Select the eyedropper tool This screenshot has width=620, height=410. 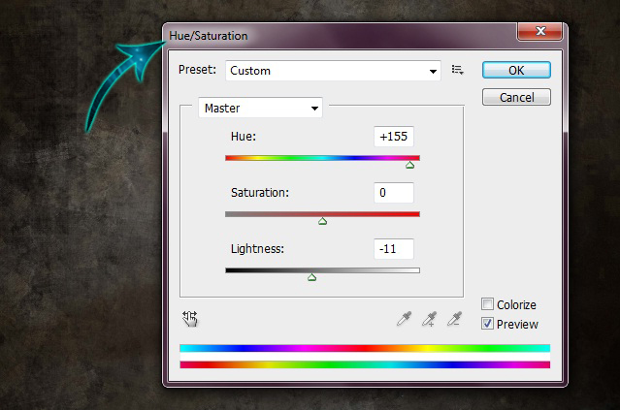[x=404, y=319]
